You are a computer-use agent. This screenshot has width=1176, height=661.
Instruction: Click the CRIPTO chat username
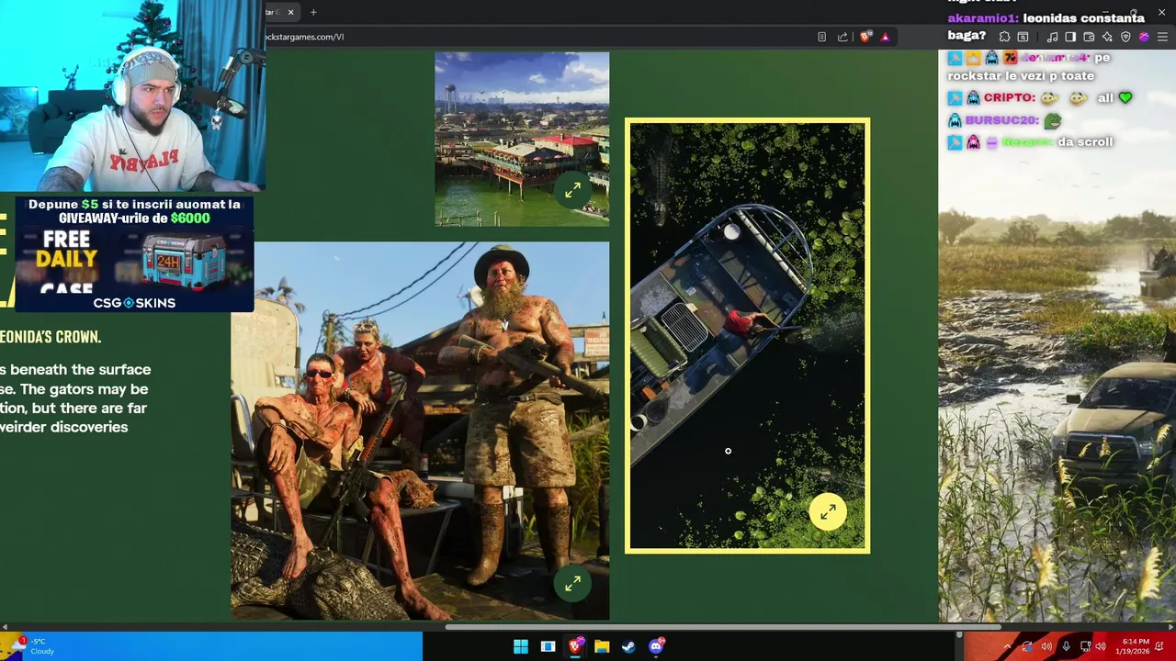(x=1010, y=97)
